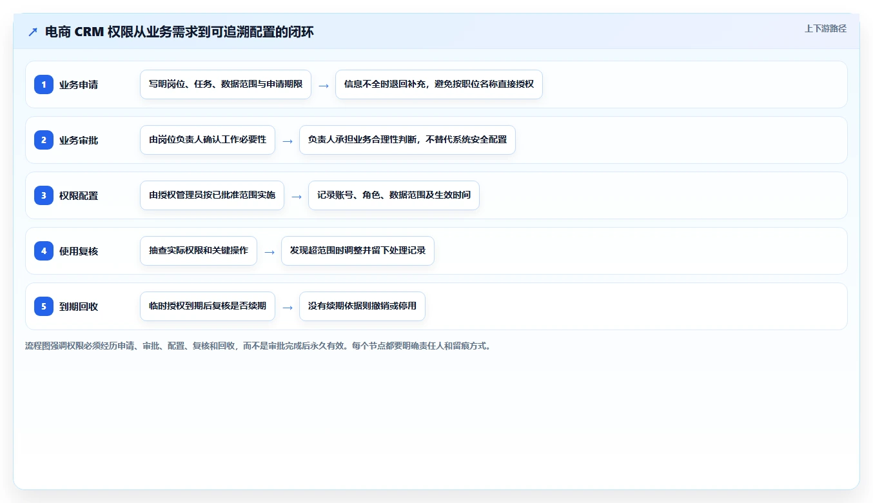
Task: Click the box 由岗位负责人确认工作必要性
Action: pyautogui.click(x=208, y=140)
